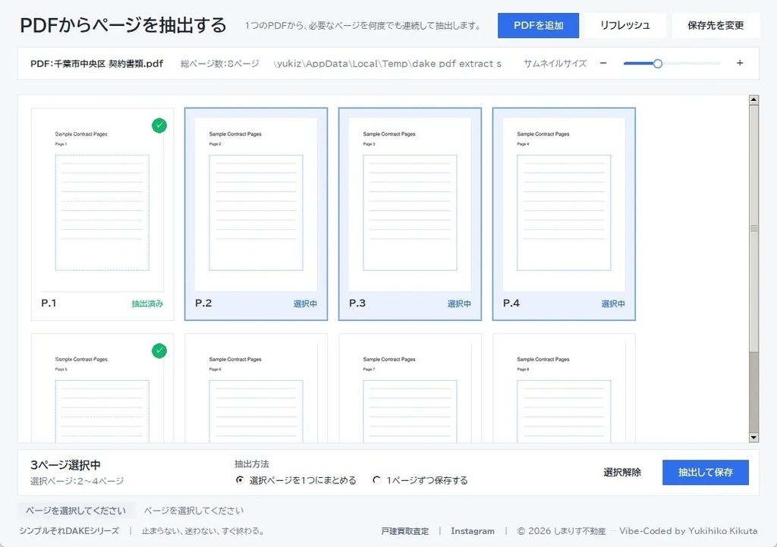This screenshot has height=547, width=777.
Task: Click 選択中 label on P.2
Action: tap(305, 303)
